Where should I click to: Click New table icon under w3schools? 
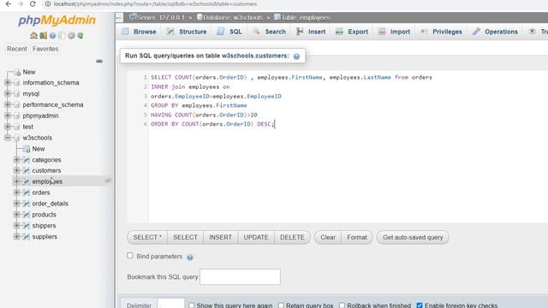point(27,149)
